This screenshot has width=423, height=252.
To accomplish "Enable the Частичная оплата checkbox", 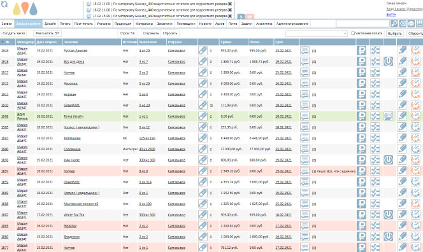I will pos(353,33).
